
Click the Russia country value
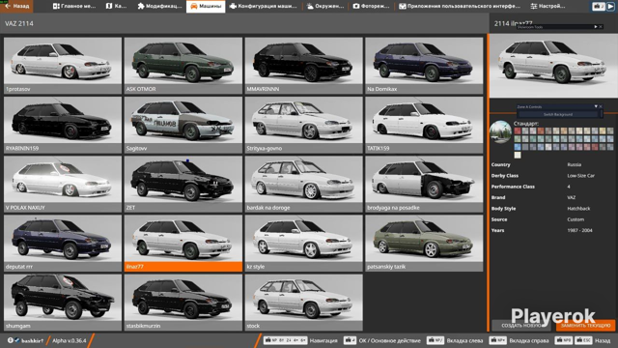click(574, 164)
